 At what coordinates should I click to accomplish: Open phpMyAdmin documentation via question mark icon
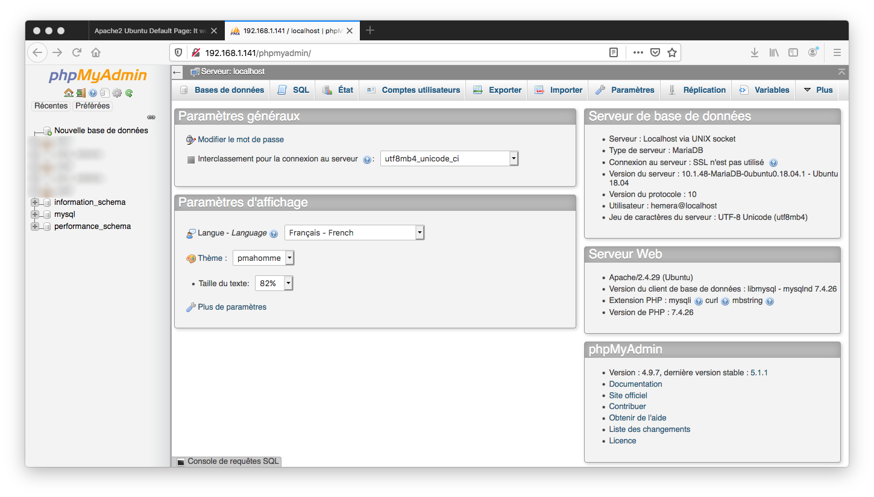pos(93,93)
